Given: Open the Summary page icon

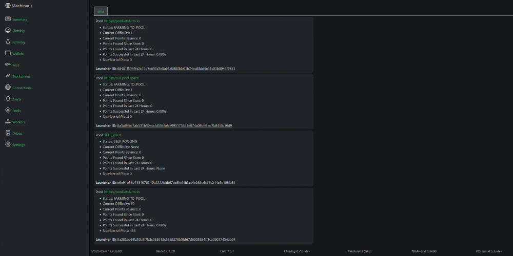Looking at the screenshot, I should click(x=8, y=19).
